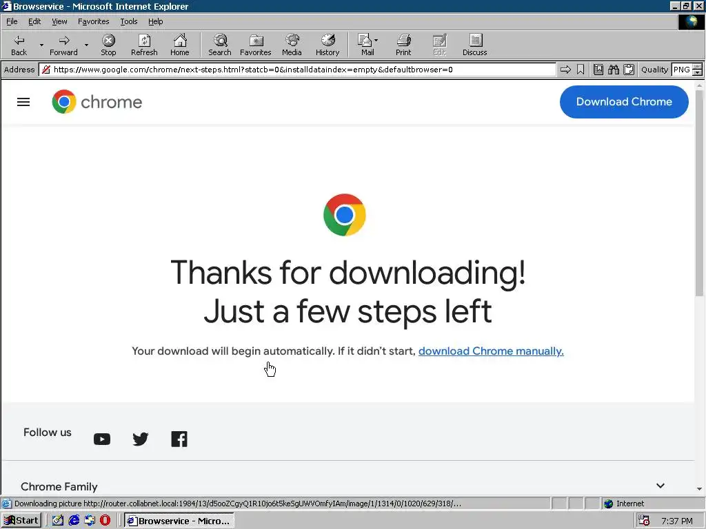Click the IE globe throbber icon
This screenshot has height=529, width=706.
click(691, 21)
